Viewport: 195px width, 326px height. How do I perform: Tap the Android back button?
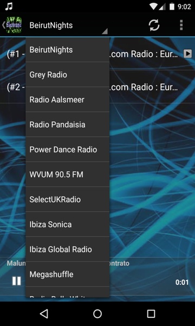pyautogui.click(x=44, y=314)
